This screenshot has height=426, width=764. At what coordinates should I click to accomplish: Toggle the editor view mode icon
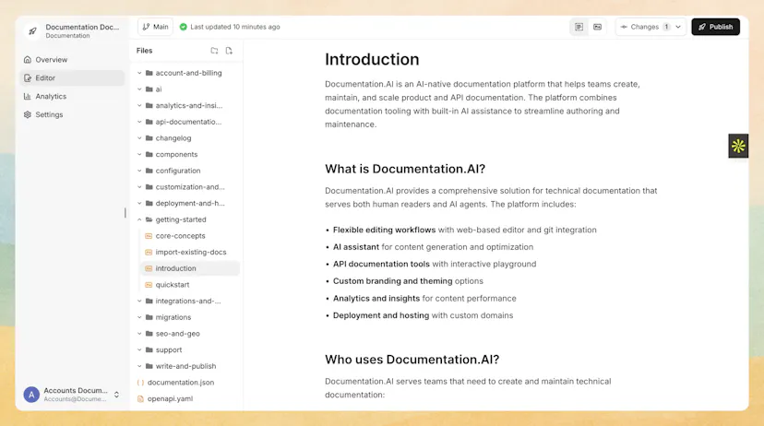(x=579, y=27)
